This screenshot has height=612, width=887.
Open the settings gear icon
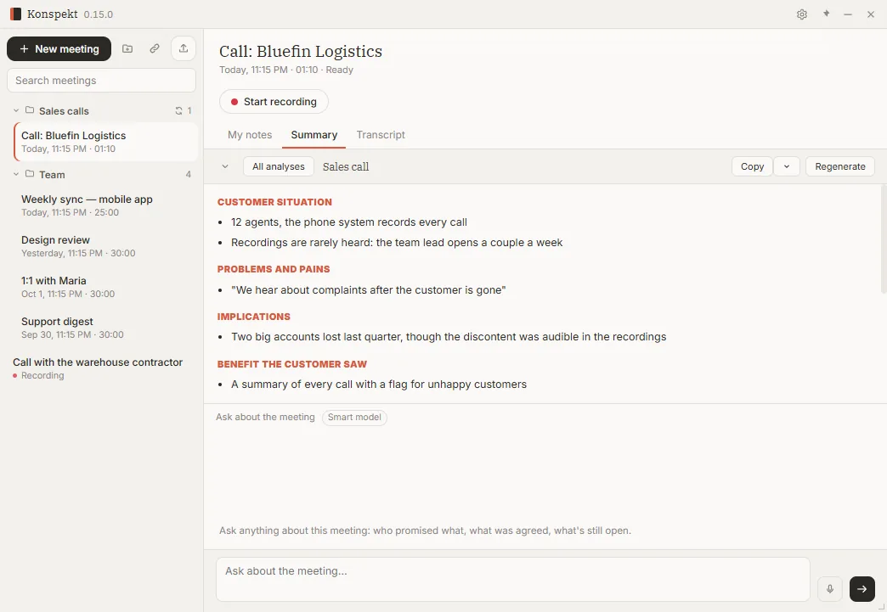point(801,14)
